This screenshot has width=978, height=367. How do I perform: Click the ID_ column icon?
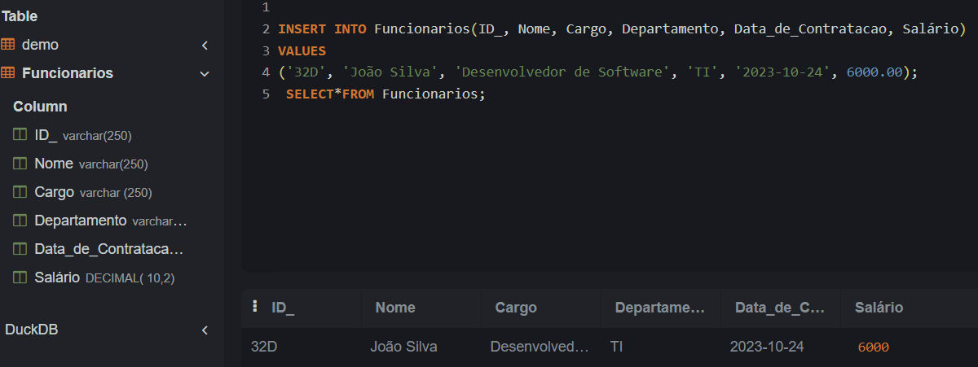pos(20,135)
